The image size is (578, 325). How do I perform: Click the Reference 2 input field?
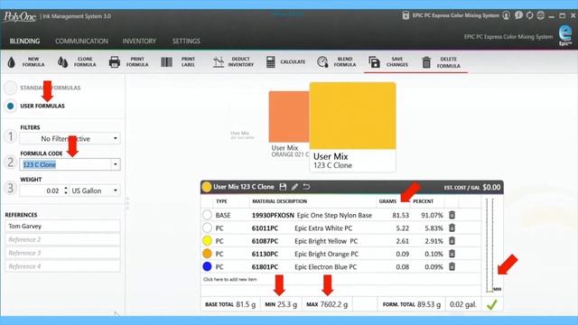pyautogui.click(x=62, y=239)
